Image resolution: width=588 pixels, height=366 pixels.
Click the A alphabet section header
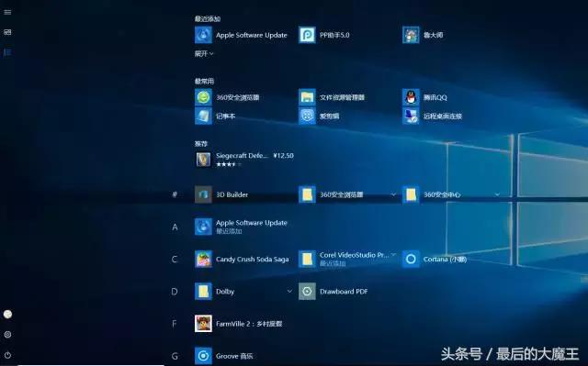175,227
